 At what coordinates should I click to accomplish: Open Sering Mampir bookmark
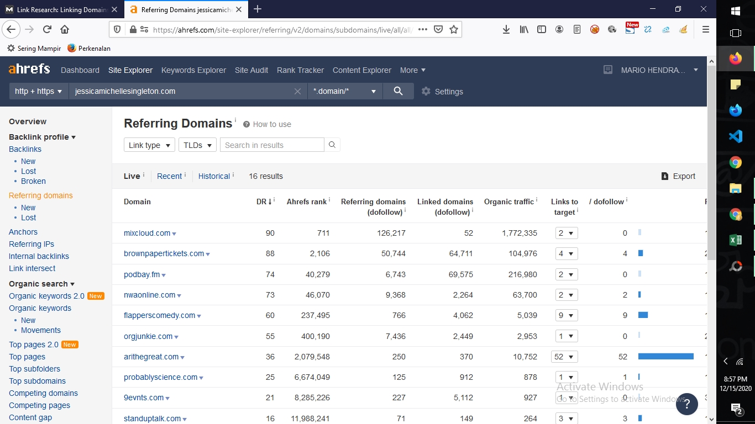34,48
